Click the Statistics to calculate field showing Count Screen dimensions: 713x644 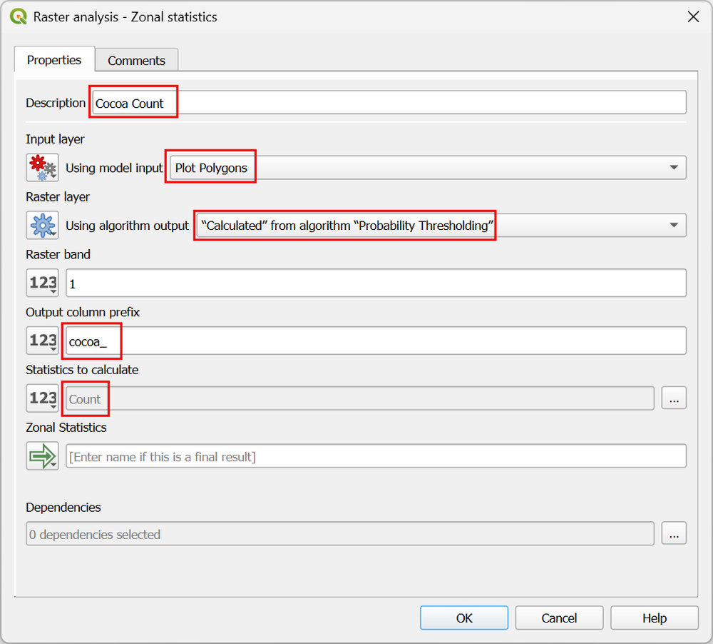pyautogui.click(x=359, y=398)
